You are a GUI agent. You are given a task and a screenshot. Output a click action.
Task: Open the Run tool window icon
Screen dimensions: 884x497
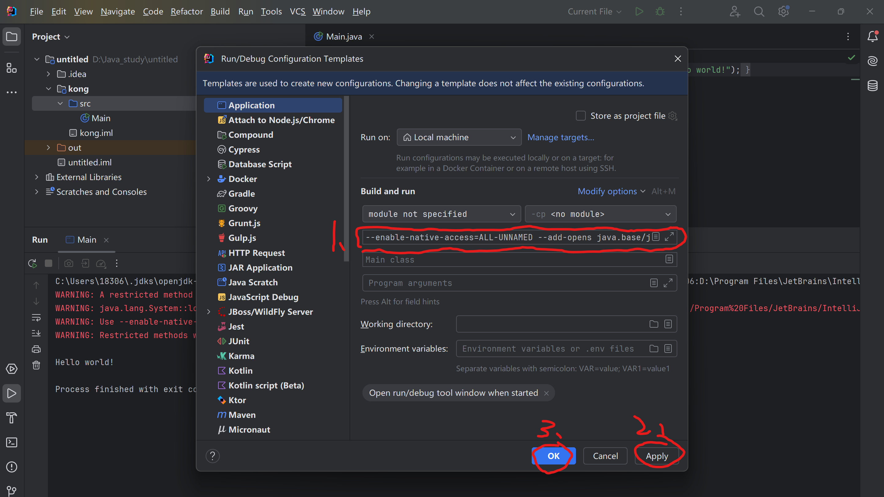[x=12, y=393]
